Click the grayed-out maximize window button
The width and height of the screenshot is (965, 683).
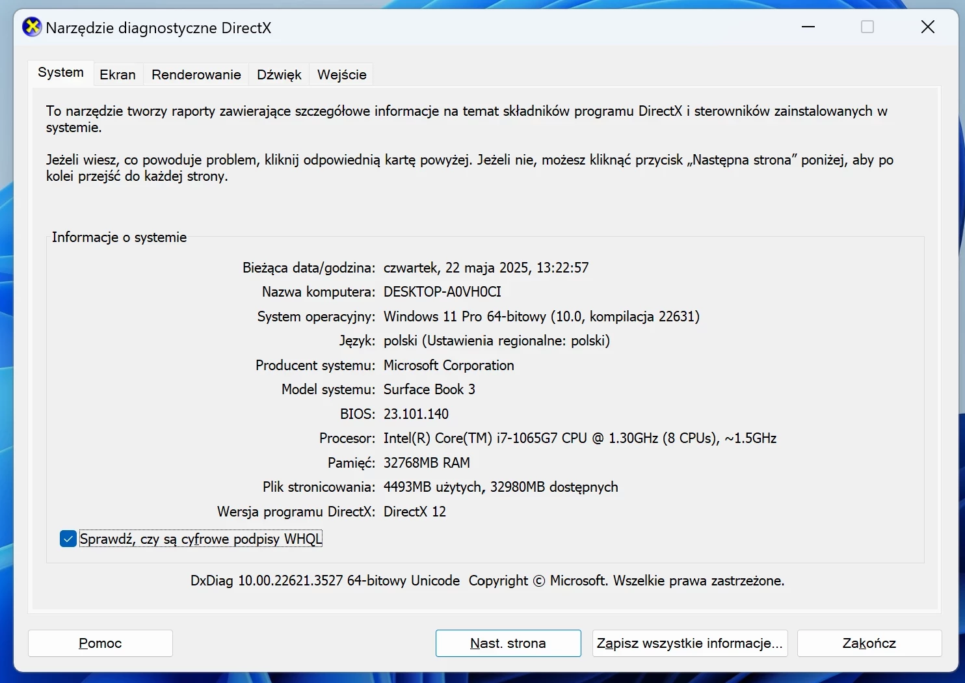tap(867, 27)
